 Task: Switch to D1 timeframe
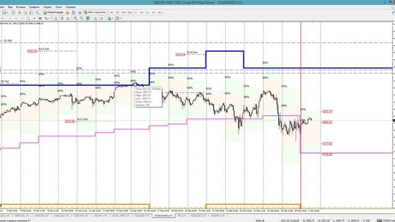(148, 12)
